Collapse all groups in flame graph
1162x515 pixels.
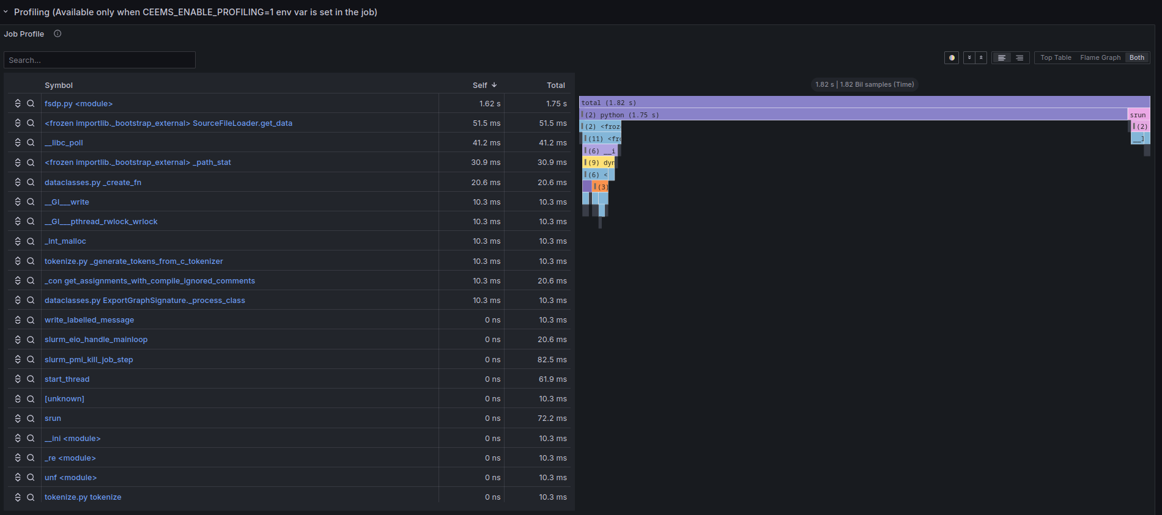pos(981,58)
